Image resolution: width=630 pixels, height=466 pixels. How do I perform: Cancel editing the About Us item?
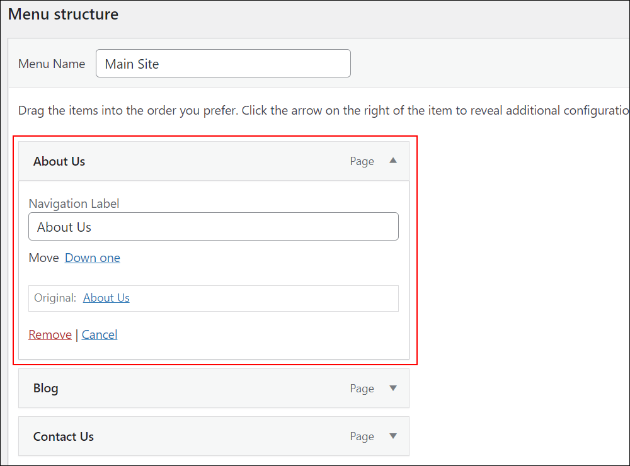click(100, 334)
